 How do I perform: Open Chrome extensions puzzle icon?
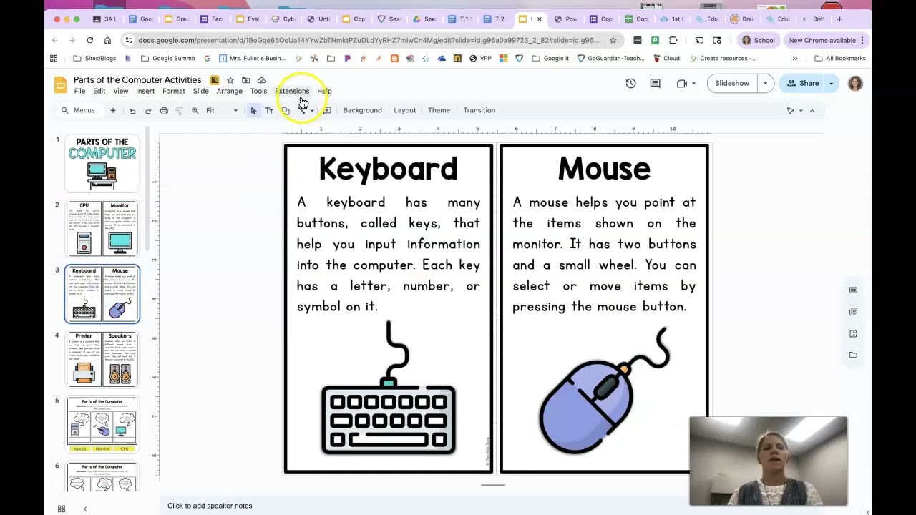(x=673, y=40)
